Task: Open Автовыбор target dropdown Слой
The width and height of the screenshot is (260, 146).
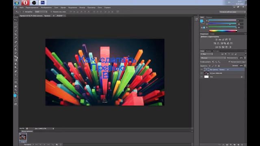Action: (x=41, y=12)
